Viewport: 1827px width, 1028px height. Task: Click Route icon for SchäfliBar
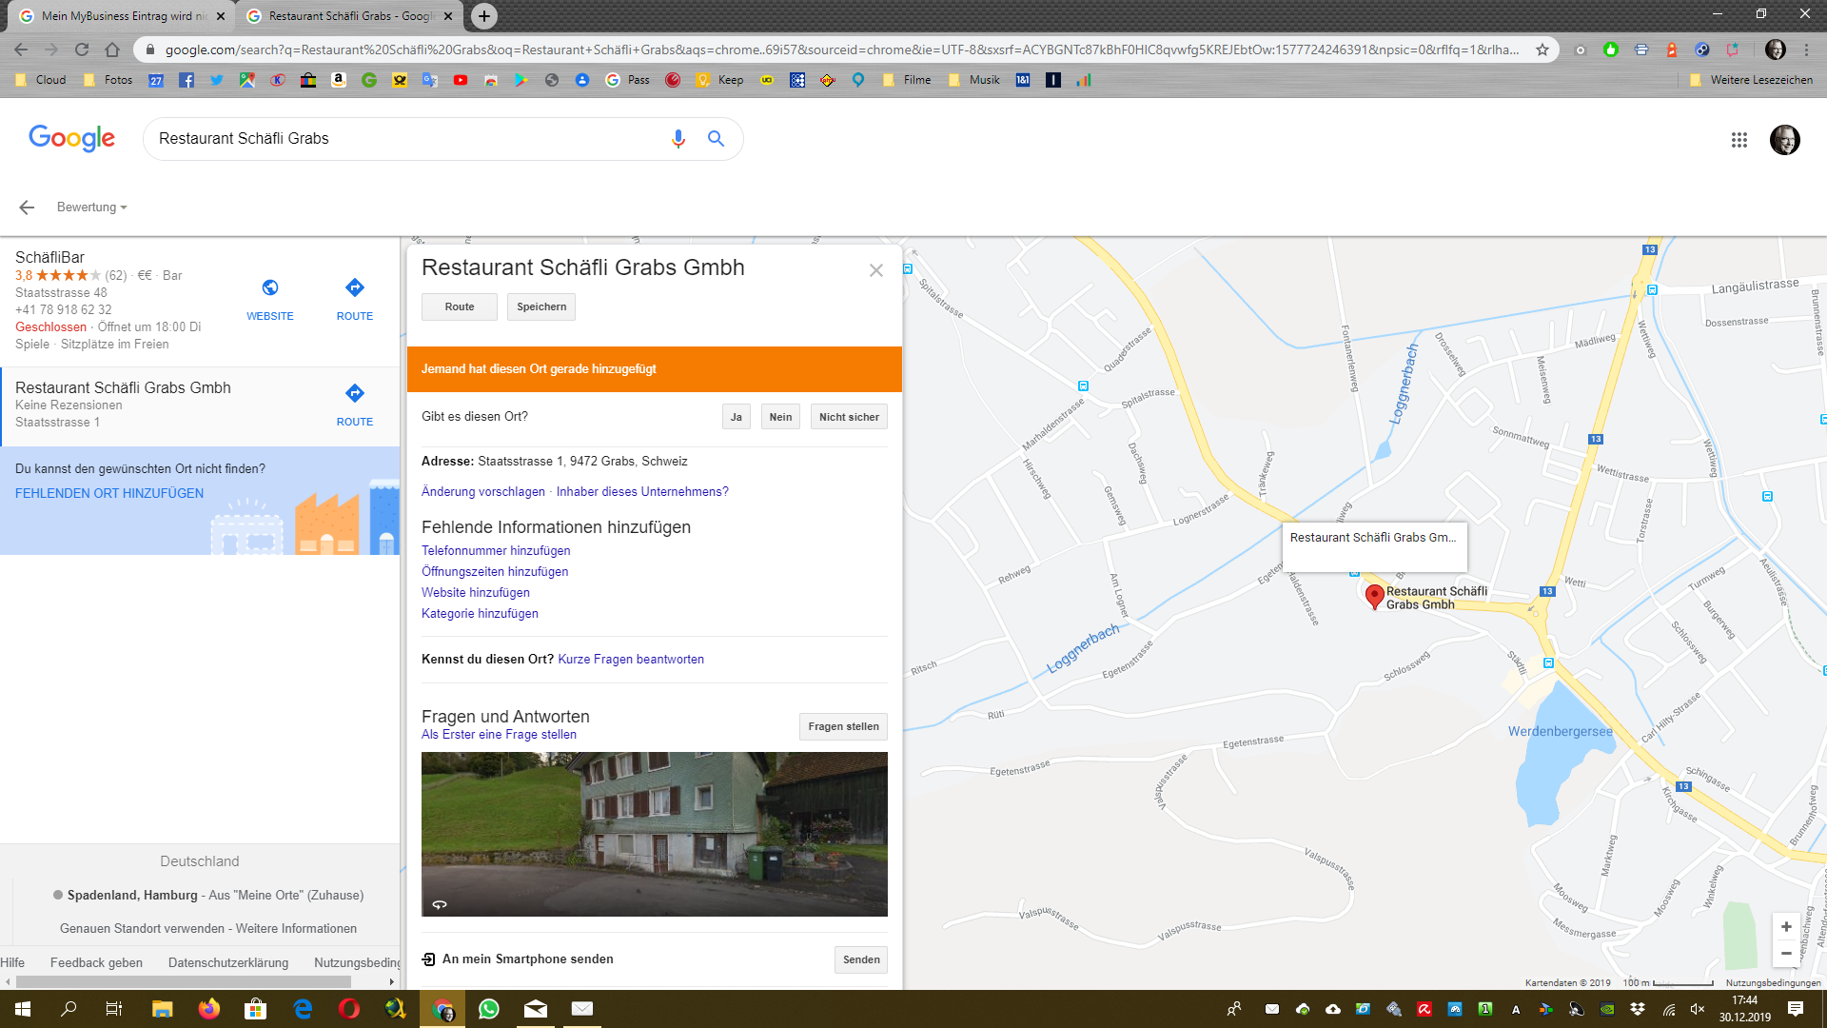point(355,287)
